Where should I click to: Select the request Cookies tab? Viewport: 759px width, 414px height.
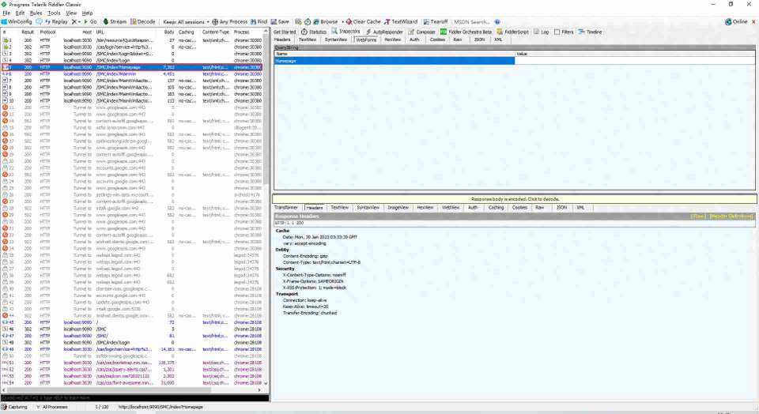(437, 40)
